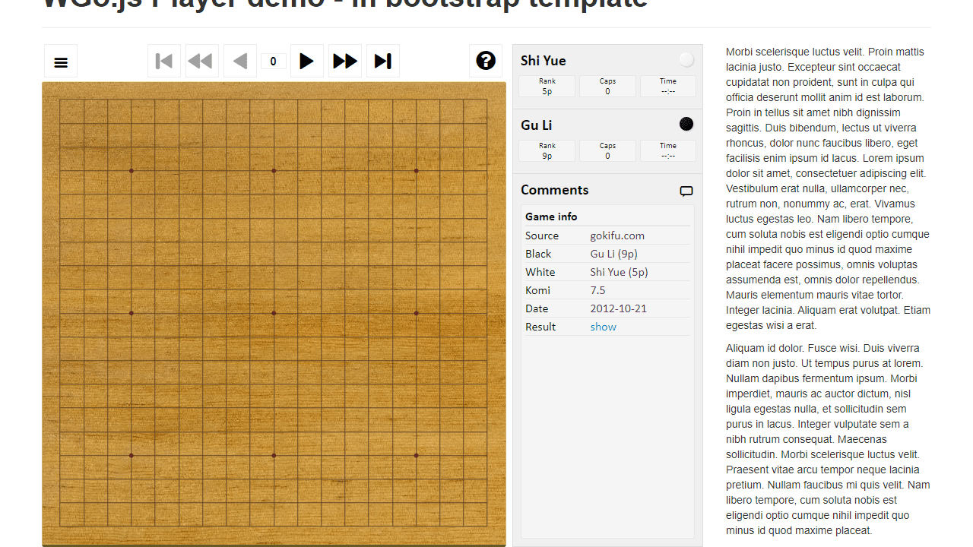Select the Komi value 7.5
973x547 pixels.
(598, 290)
